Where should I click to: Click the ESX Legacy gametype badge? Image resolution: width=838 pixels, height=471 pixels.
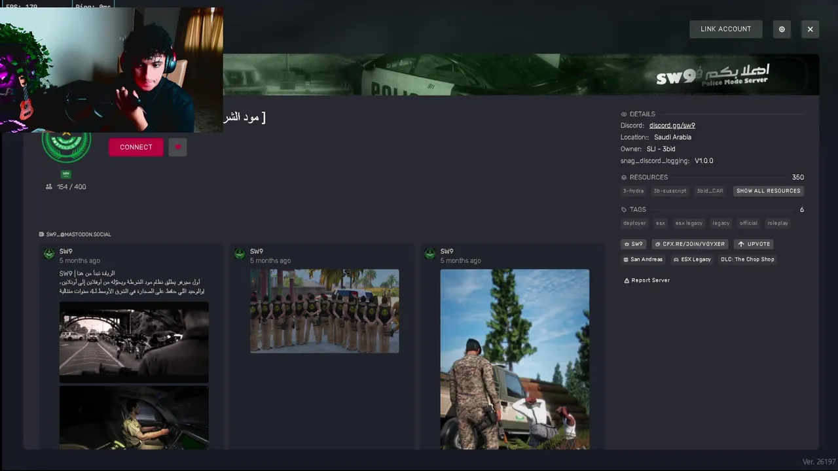(x=693, y=259)
